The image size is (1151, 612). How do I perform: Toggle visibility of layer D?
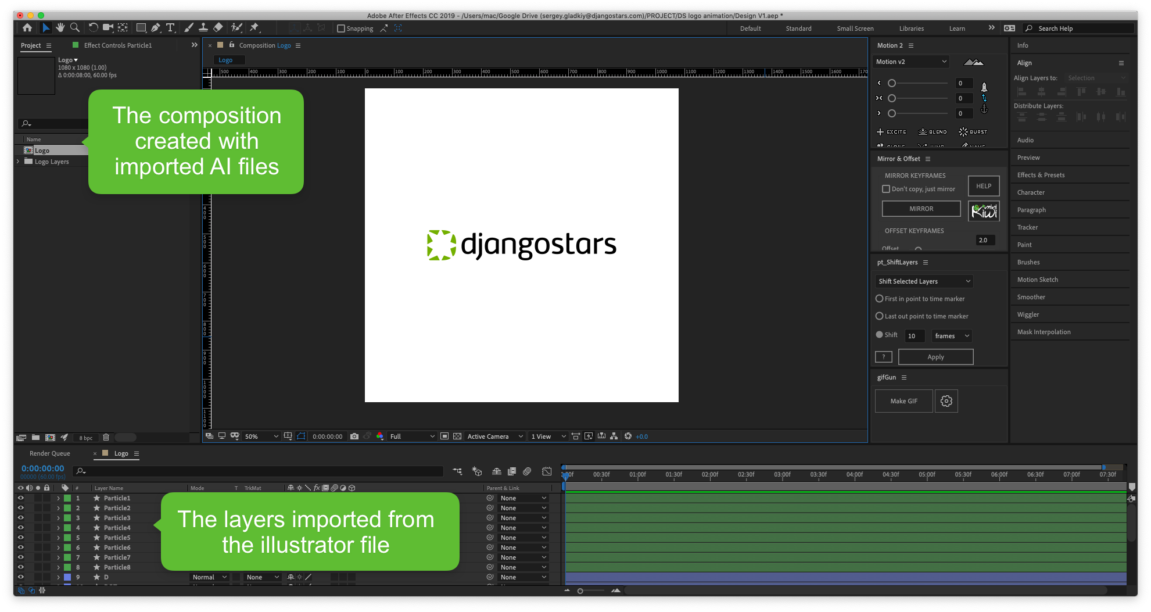(x=21, y=577)
